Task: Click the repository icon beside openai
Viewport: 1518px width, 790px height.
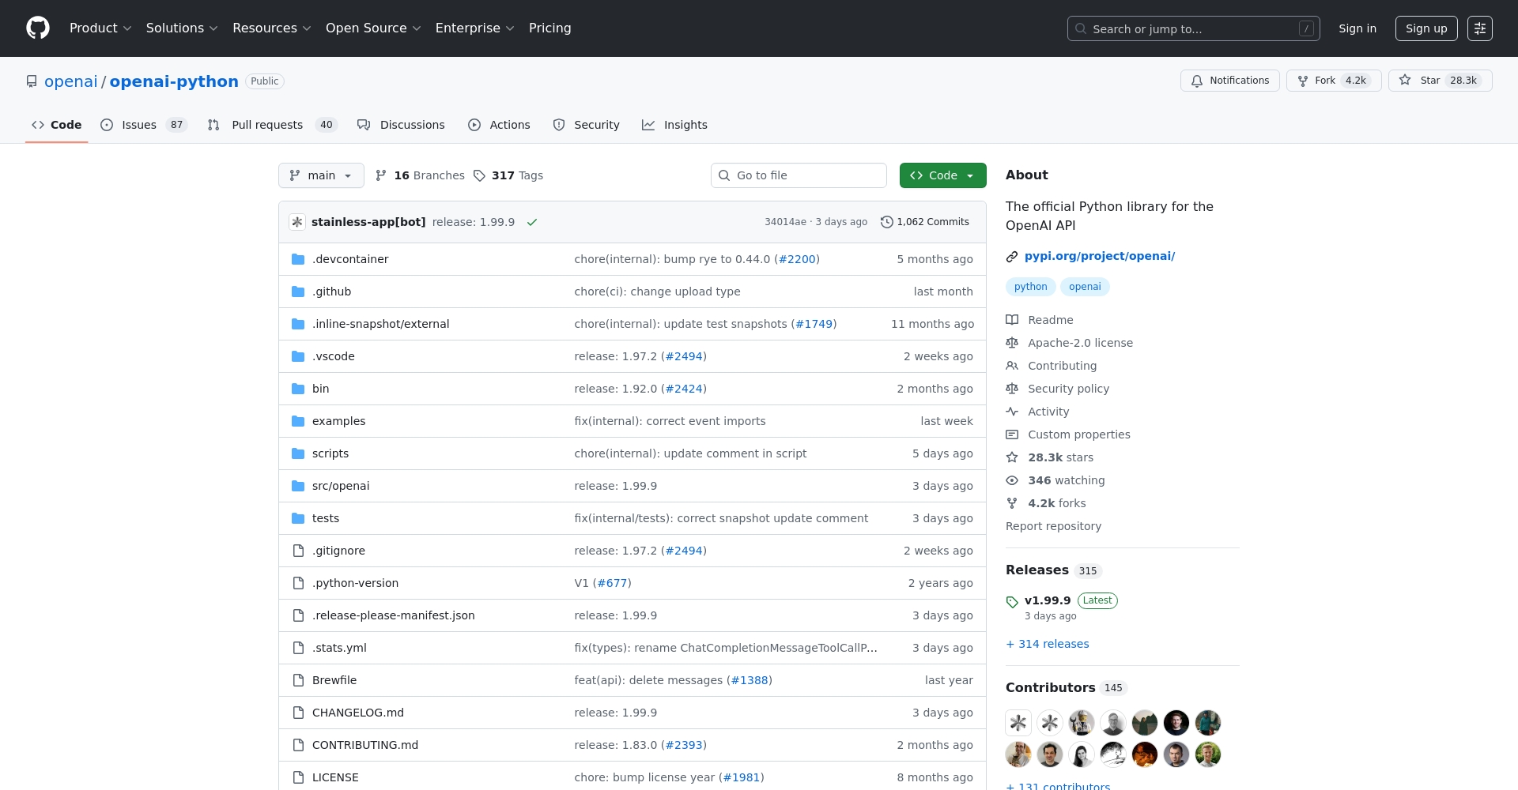Action: (32, 81)
